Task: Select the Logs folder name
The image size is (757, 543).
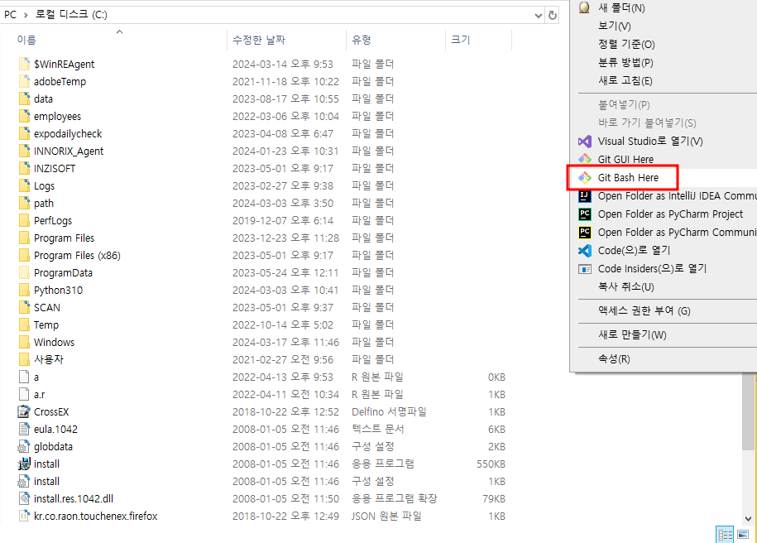Action: coord(45,186)
